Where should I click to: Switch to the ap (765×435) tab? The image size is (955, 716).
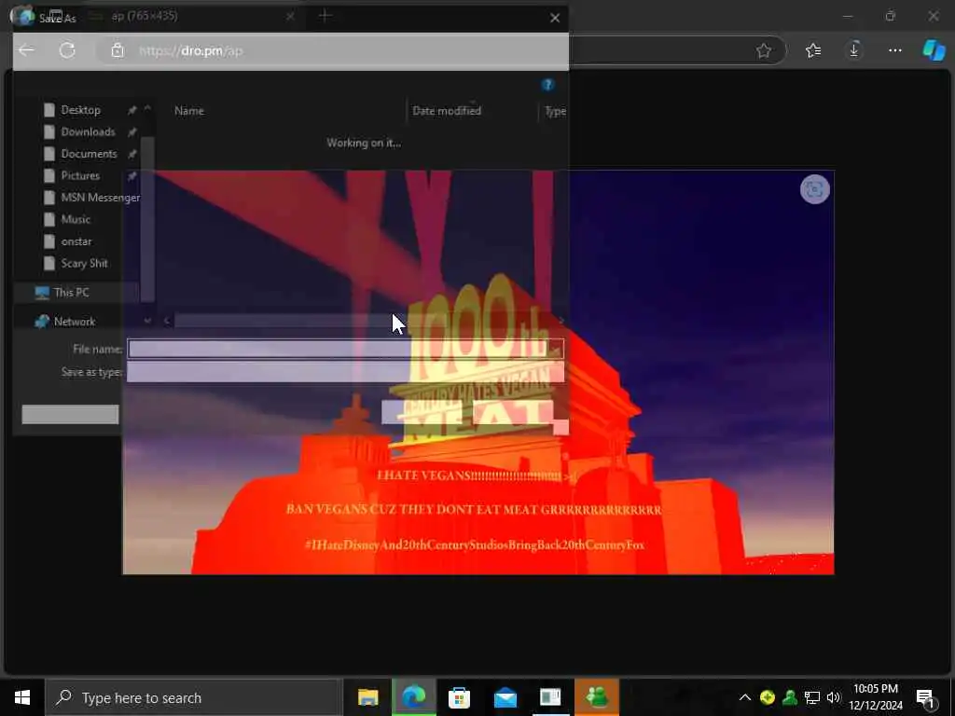point(145,16)
